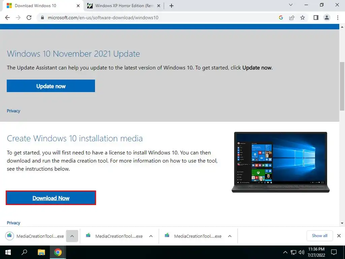The image size is (345, 259).
Task: View site info via lock icon
Action: tap(42, 18)
